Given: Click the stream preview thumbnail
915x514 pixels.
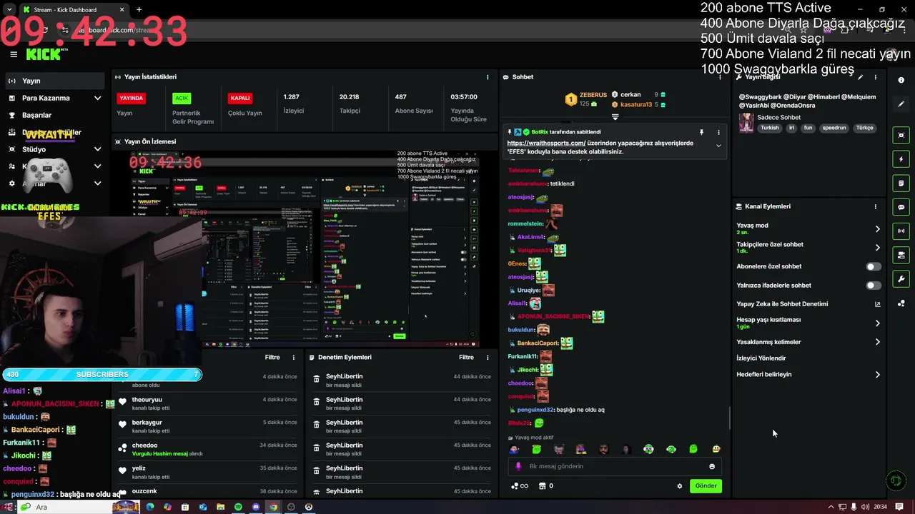Looking at the screenshot, I should [305, 248].
